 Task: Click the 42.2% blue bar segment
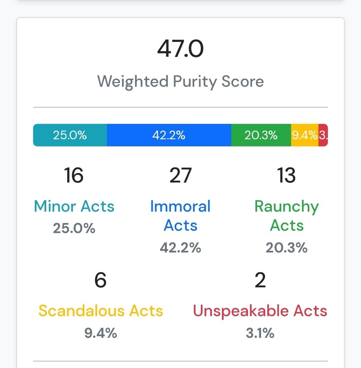point(169,135)
